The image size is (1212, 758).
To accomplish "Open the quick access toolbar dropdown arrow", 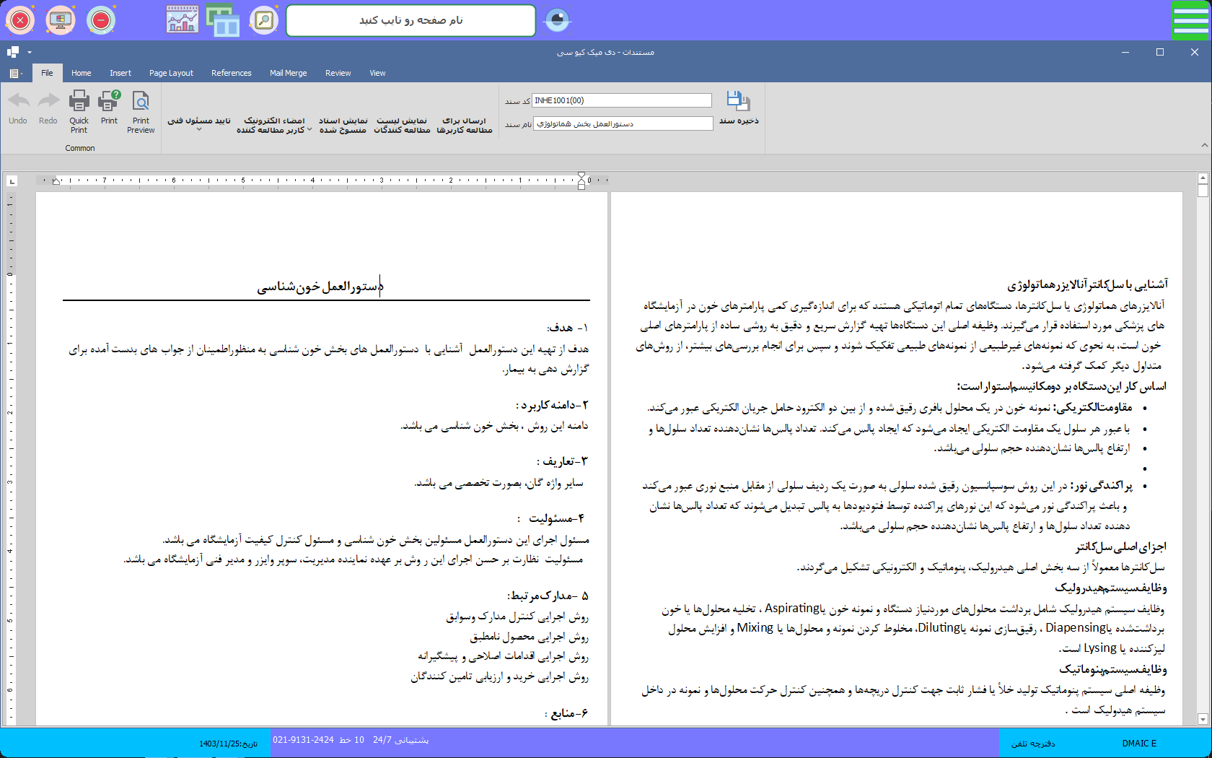I will 30,52.
